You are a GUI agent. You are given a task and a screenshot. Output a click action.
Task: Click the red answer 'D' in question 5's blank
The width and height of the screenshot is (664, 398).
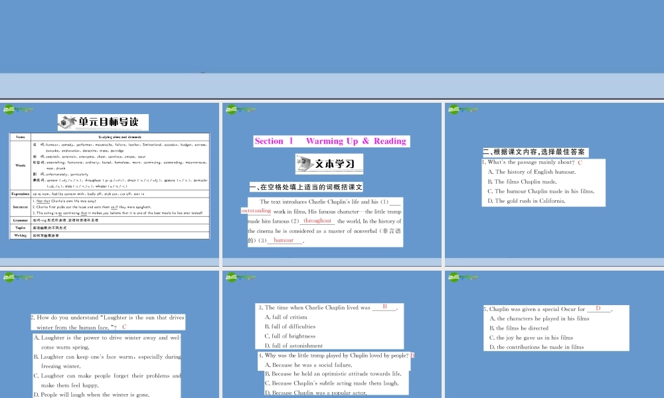598,308
